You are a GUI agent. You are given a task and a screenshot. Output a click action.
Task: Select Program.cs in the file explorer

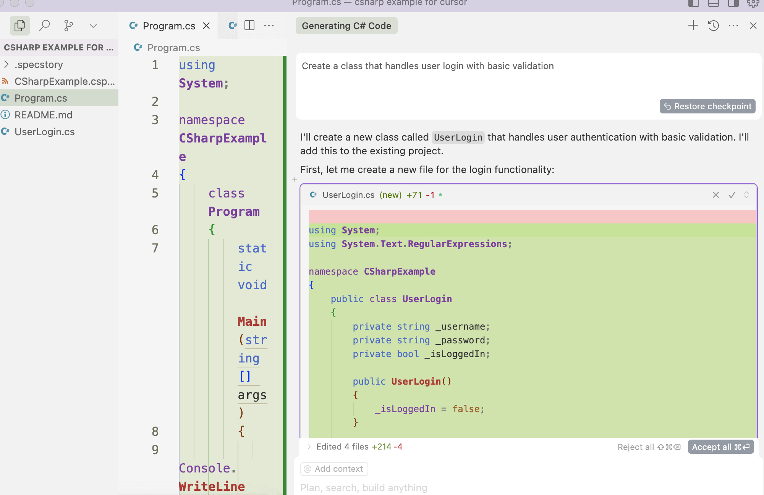[59, 98]
